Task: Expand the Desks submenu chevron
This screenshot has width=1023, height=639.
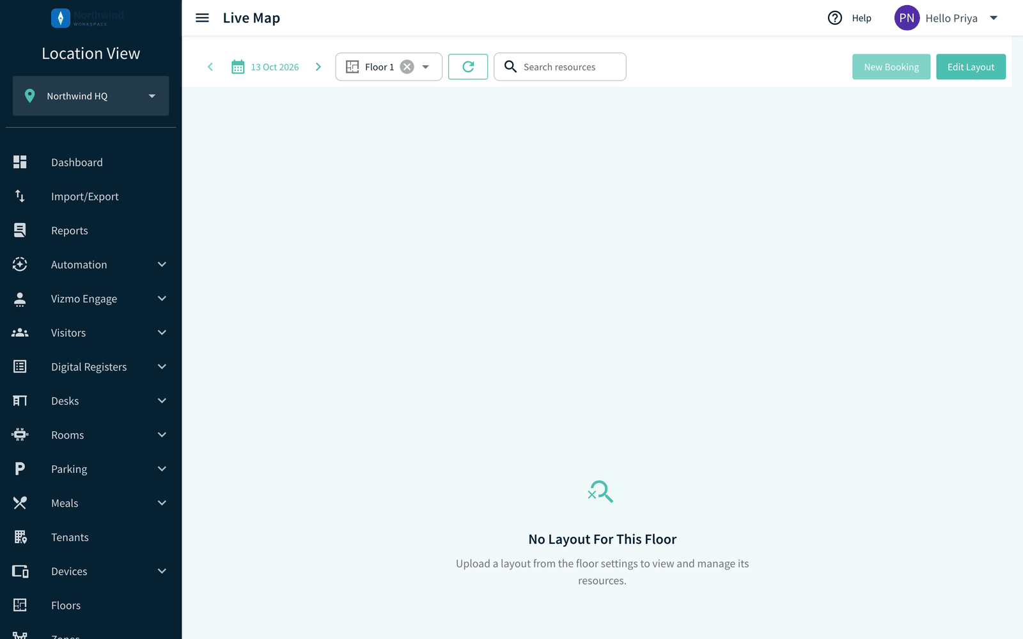Action: pyautogui.click(x=162, y=401)
